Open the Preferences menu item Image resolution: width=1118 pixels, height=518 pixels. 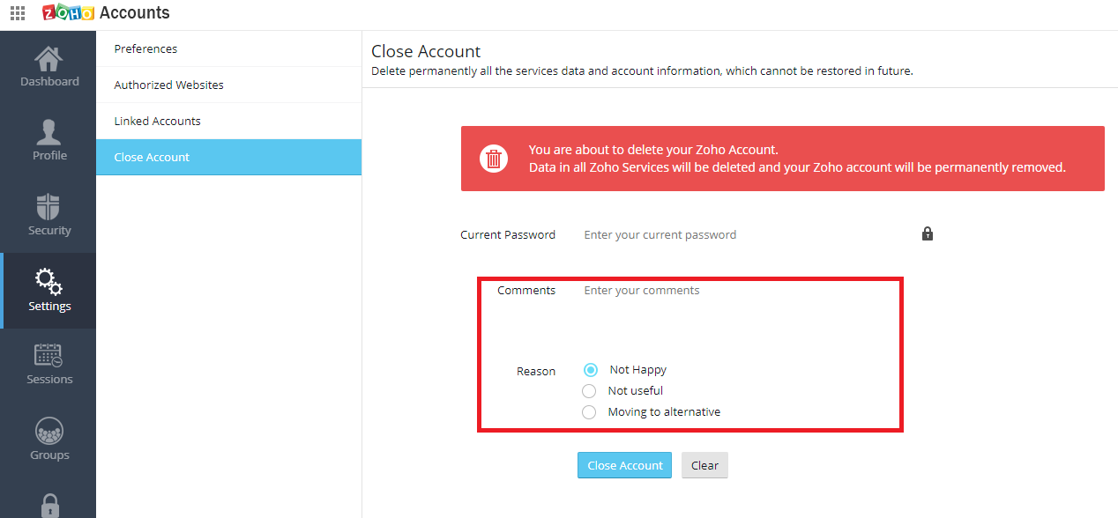point(145,49)
